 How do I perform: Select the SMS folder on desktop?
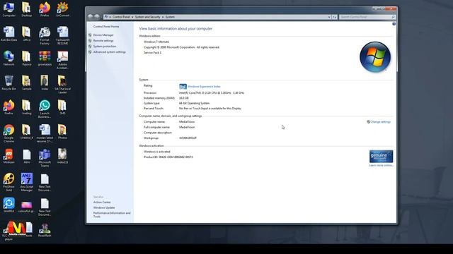pos(62,107)
